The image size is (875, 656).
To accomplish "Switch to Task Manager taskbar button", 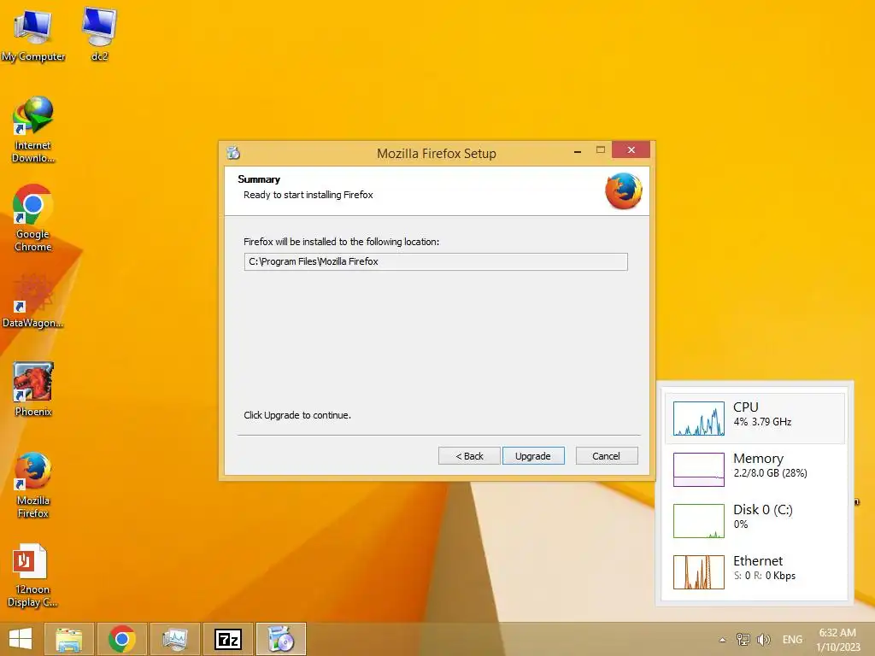I will coord(175,639).
